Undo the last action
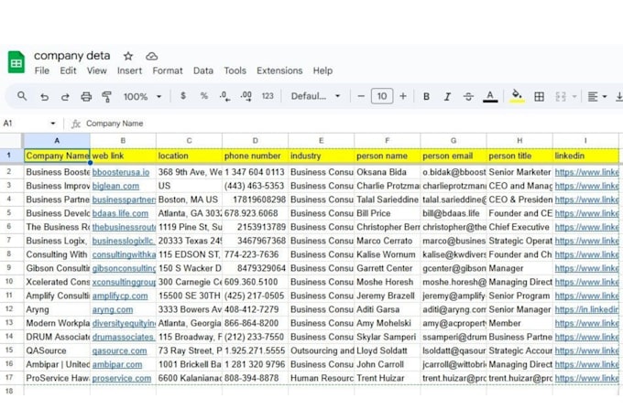This screenshot has width=623, height=420. (x=45, y=96)
